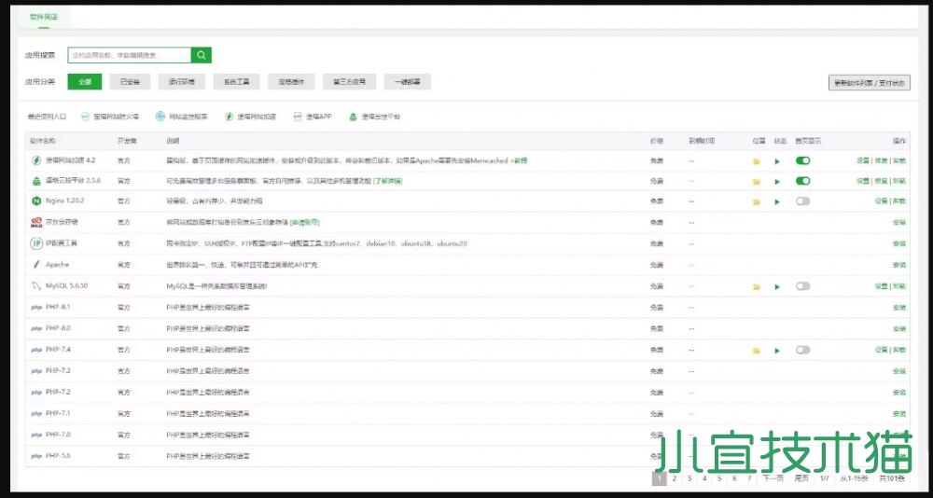Toggle homepage display for PHP-7.4
This screenshot has width=933, height=498.
(x=802, y=351)
